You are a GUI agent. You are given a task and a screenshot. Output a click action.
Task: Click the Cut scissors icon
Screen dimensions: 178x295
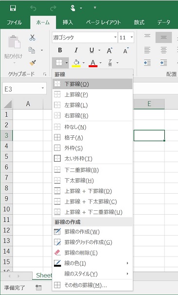coord(32,37)
